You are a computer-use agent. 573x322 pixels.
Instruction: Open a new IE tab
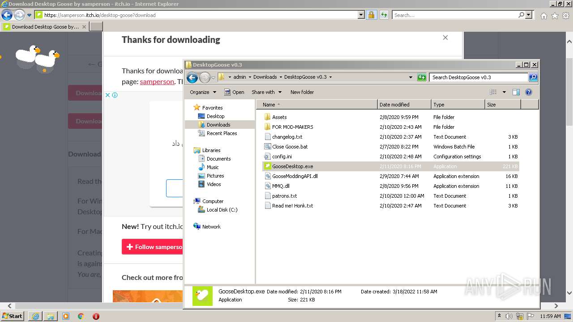(96, 27)
